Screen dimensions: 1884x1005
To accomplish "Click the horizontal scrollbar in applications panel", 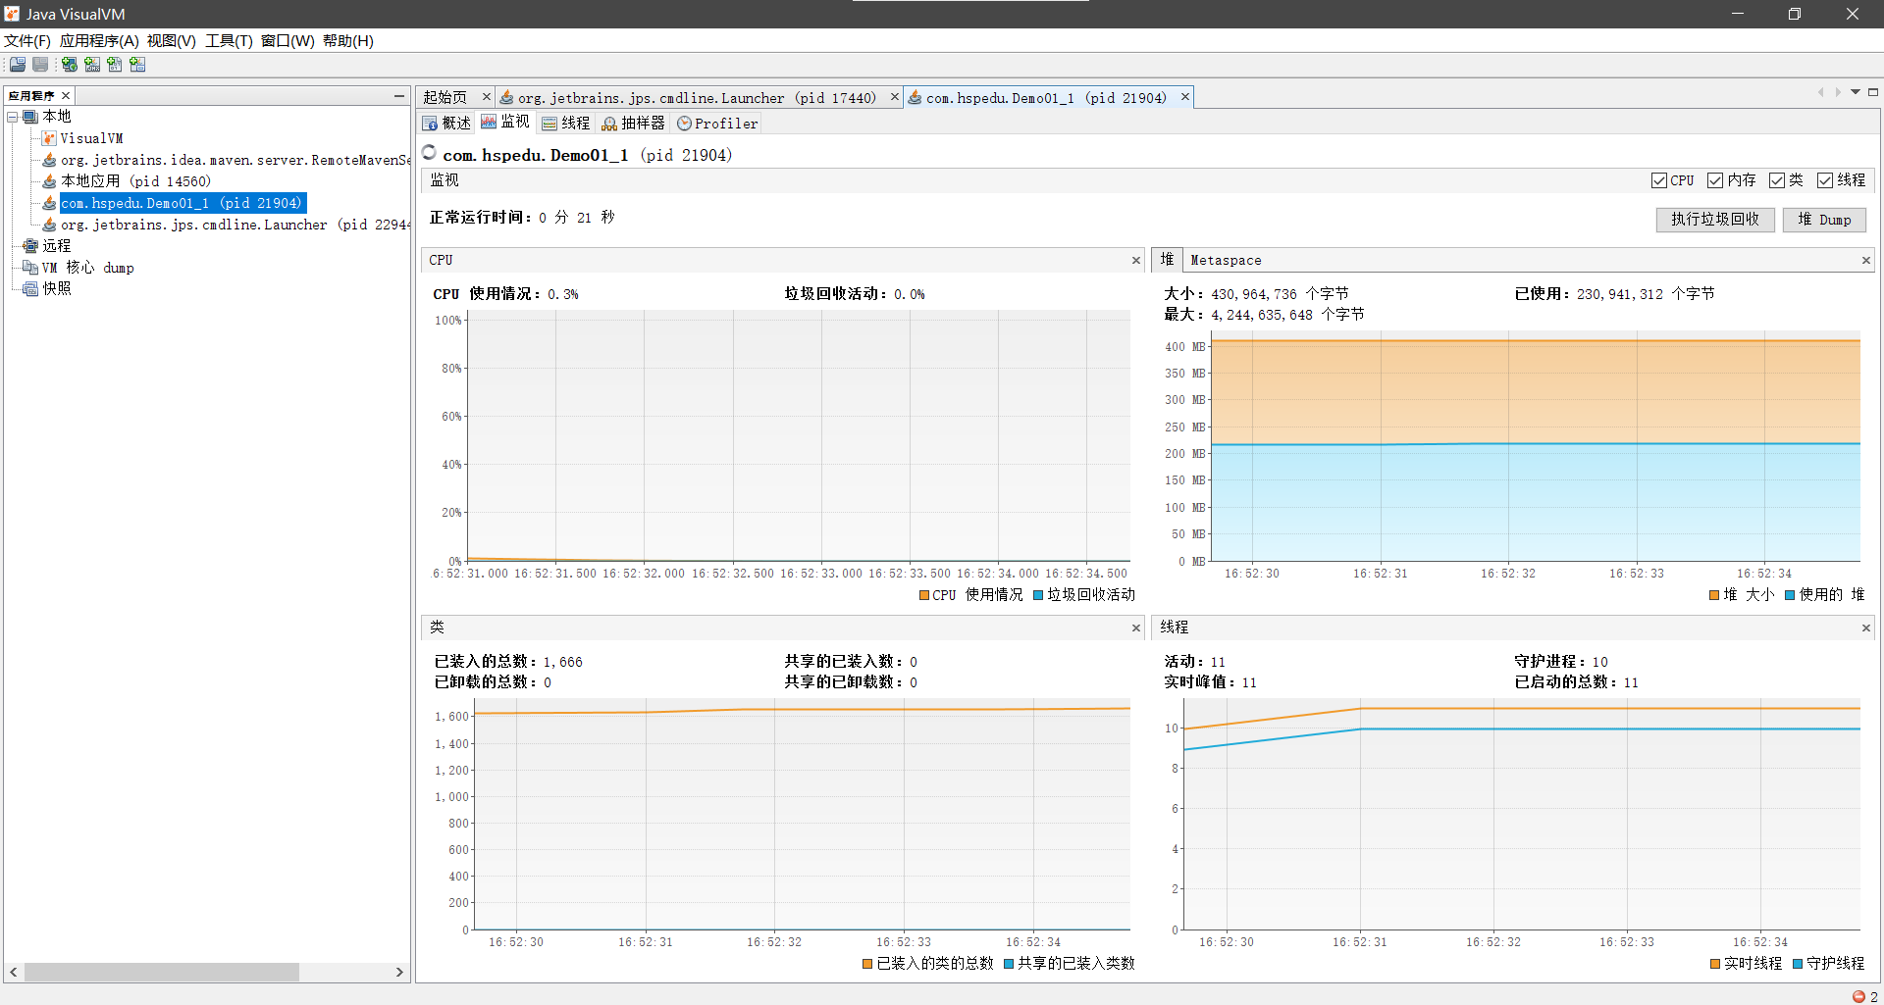I will point(162,972).
